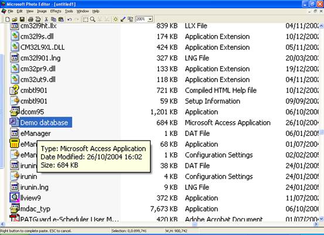Click vertical scrollbar down arrow
The width and height of the screenshot is (324, 235).
[x=322, y=219]
